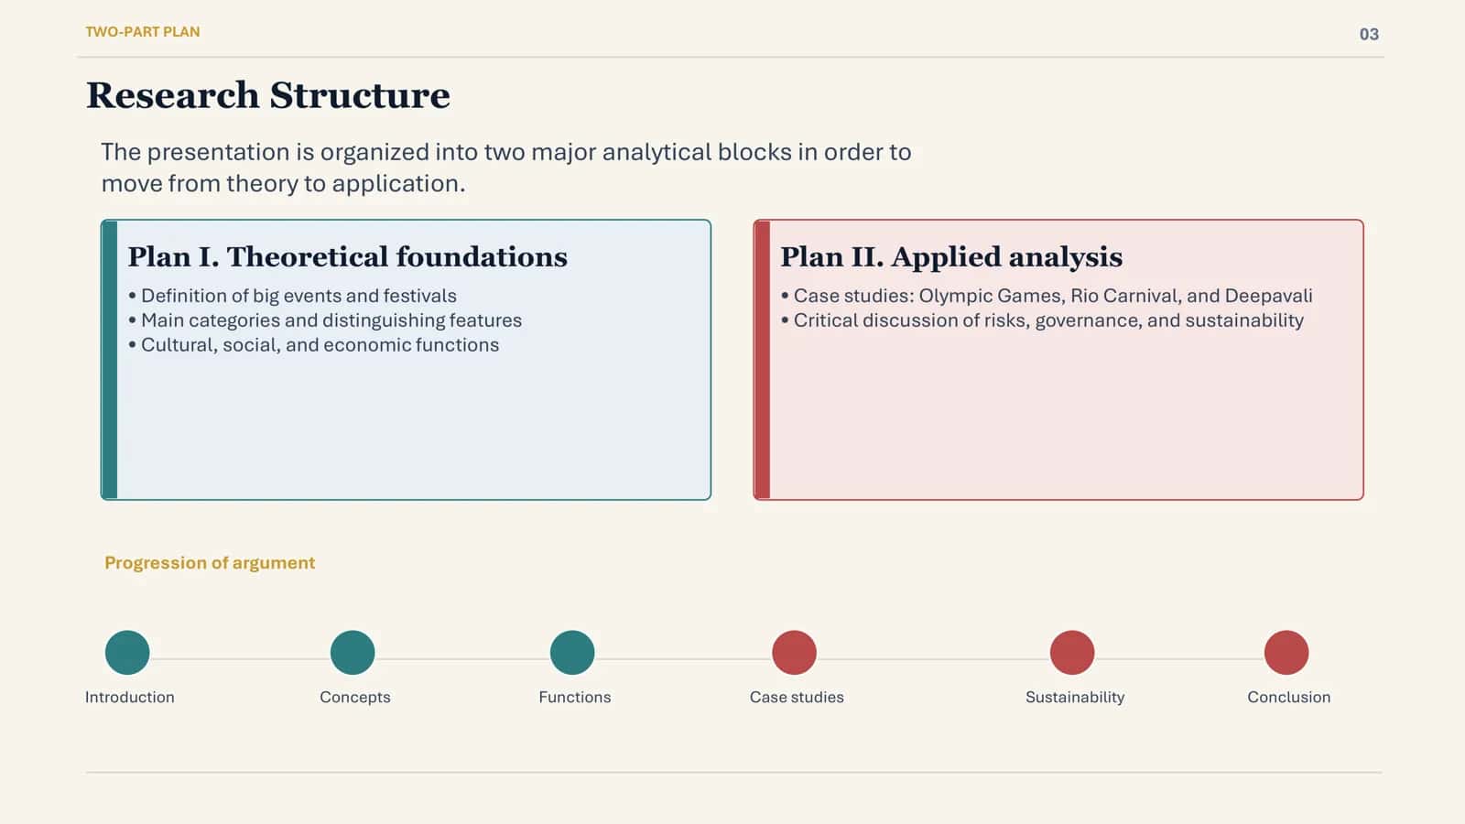Click the Sustainability red circle marker

(1072, 653)
